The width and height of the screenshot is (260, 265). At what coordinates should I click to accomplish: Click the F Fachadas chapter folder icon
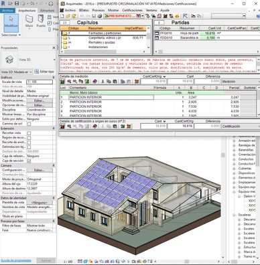click(x=65, y=33)
